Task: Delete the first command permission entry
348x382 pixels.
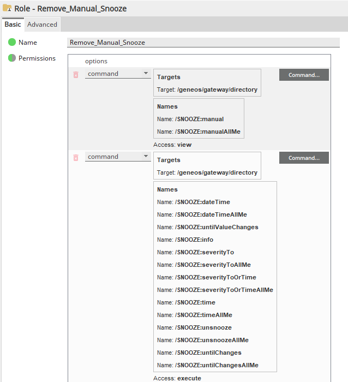Action: [76, 75]
